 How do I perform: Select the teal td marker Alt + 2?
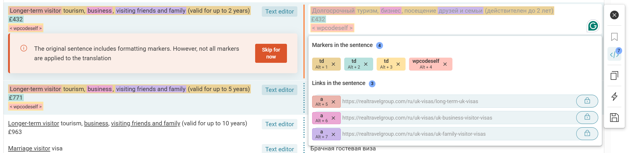(x=353, y=64)
